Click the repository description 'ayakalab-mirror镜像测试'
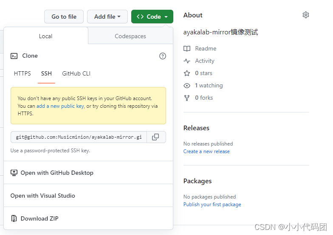The width and height of the screenshot is (333, 235). point(221,32)
